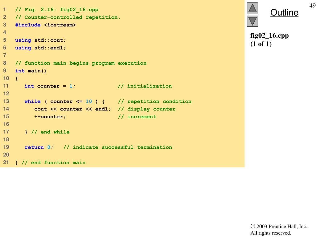
Task: Click "function main begins program execution" comment
Action: [81, 63]
